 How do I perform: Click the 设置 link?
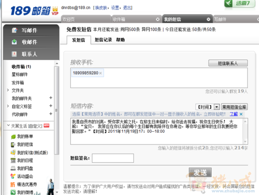click(115, 8)
